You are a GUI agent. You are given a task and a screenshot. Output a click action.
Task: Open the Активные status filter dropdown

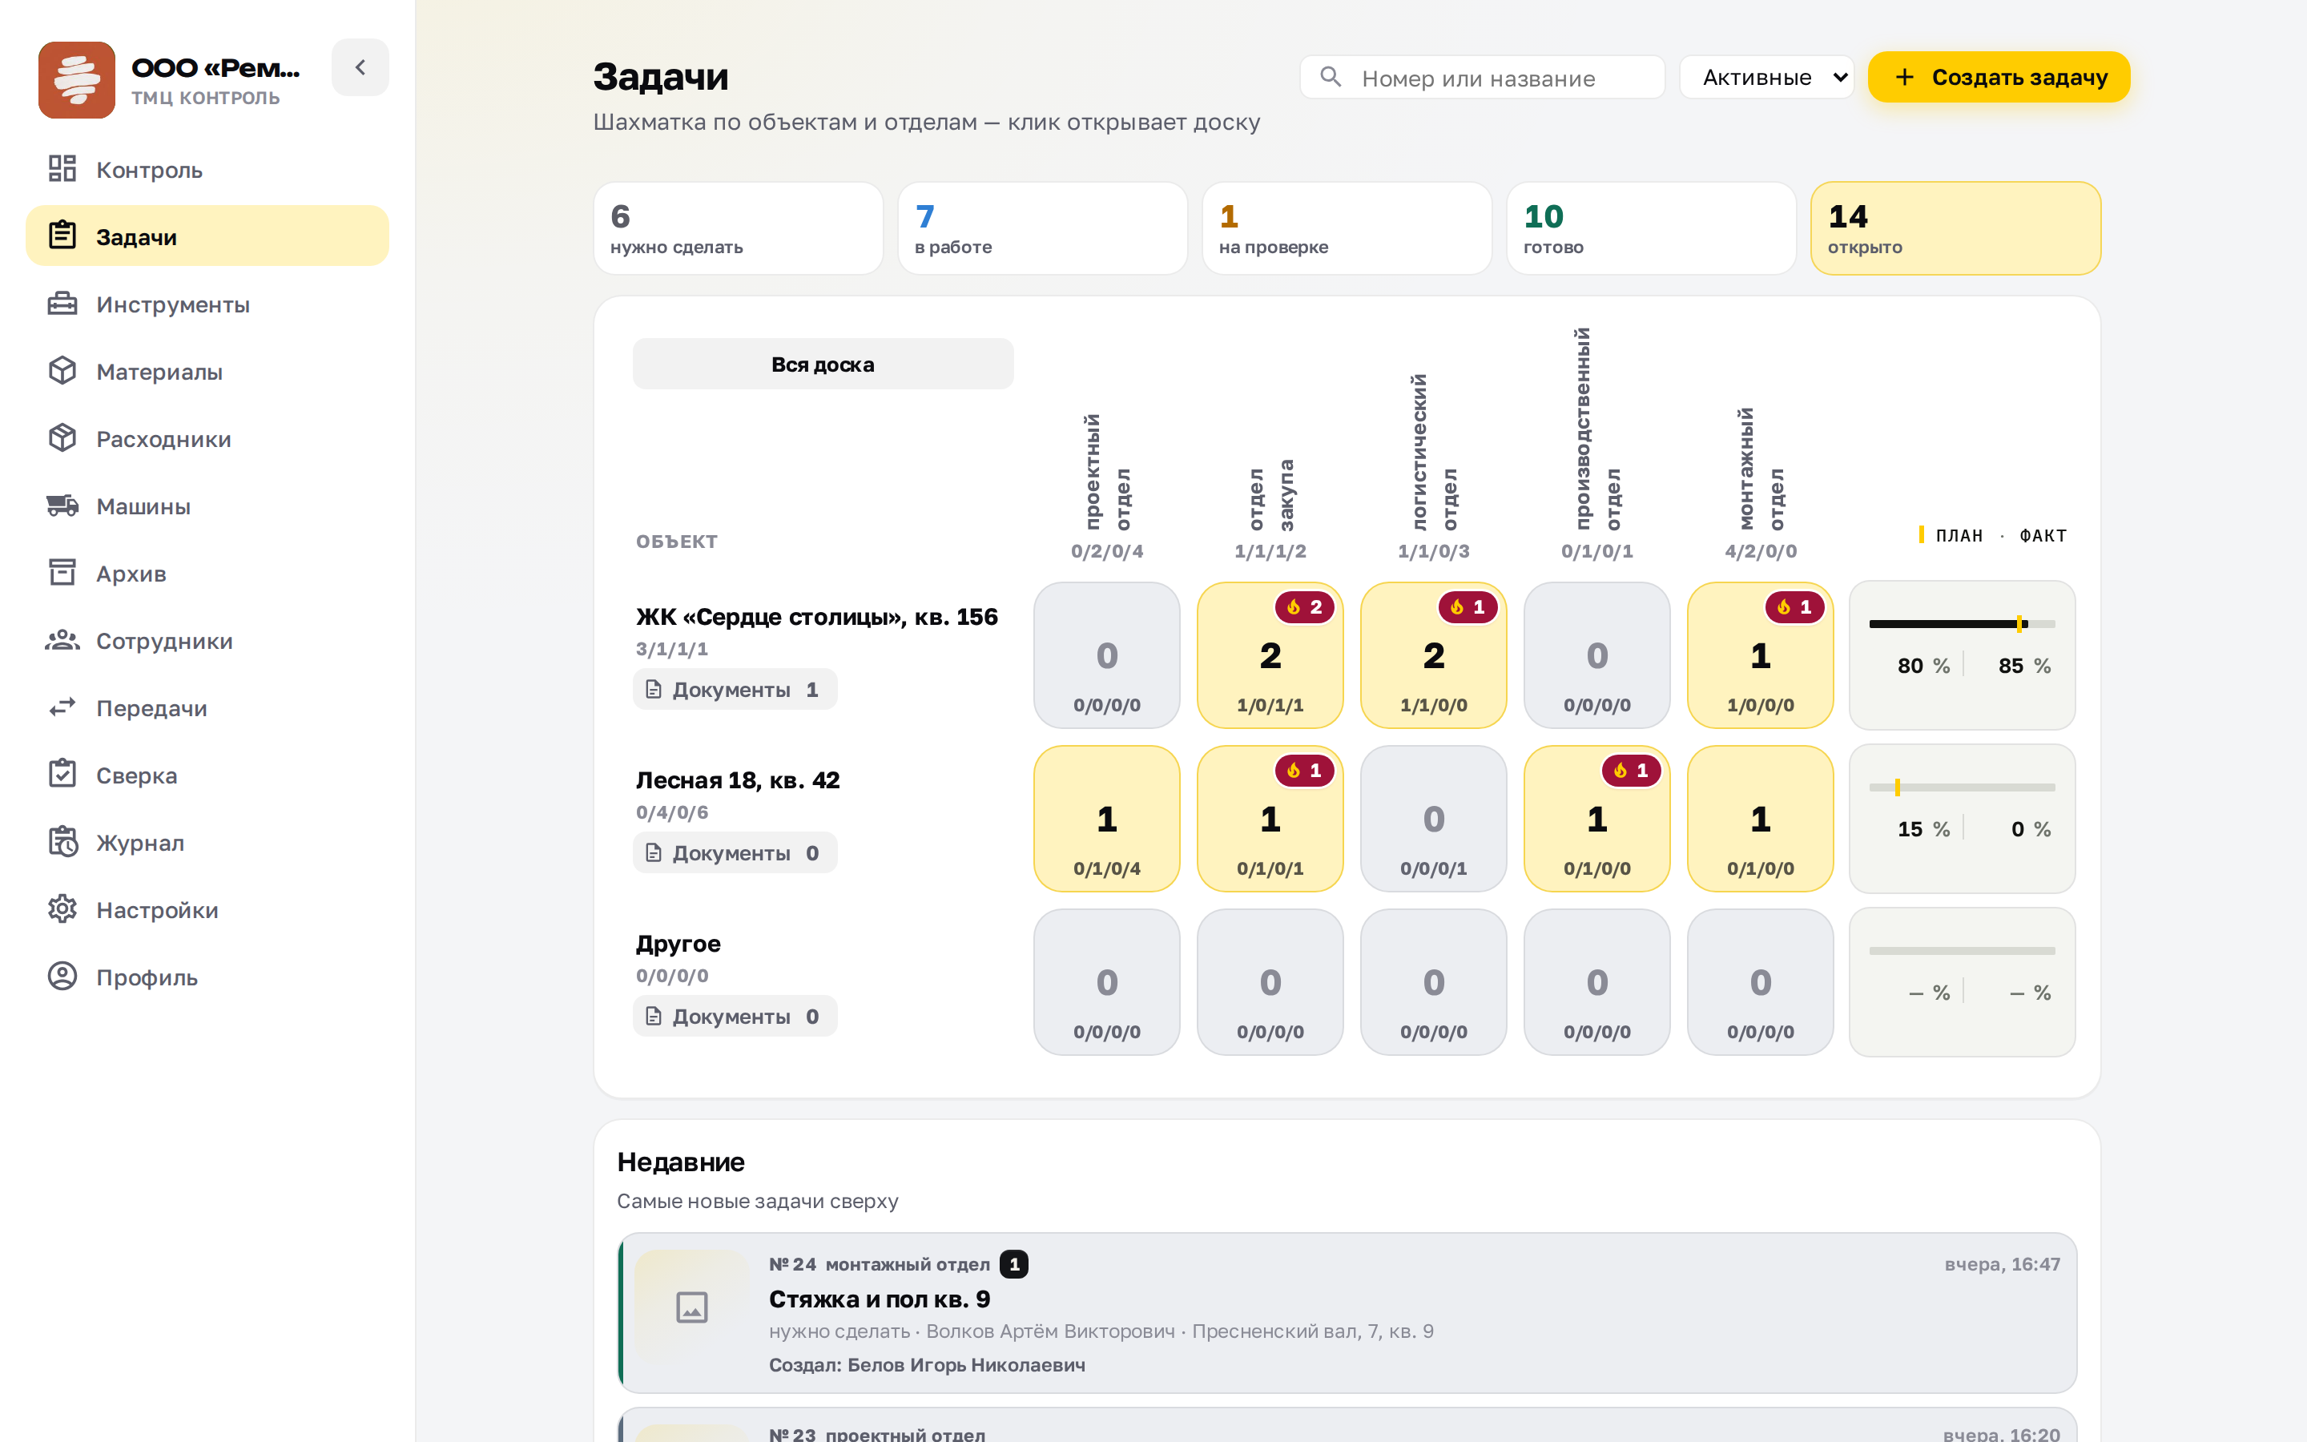(x=1766, y=77)
